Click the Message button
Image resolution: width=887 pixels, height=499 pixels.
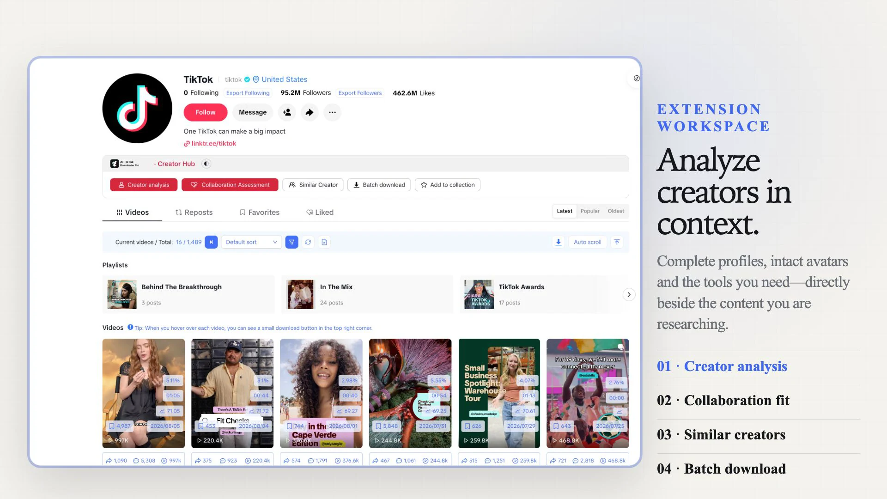pyautogui.click(x=253, y=112)
